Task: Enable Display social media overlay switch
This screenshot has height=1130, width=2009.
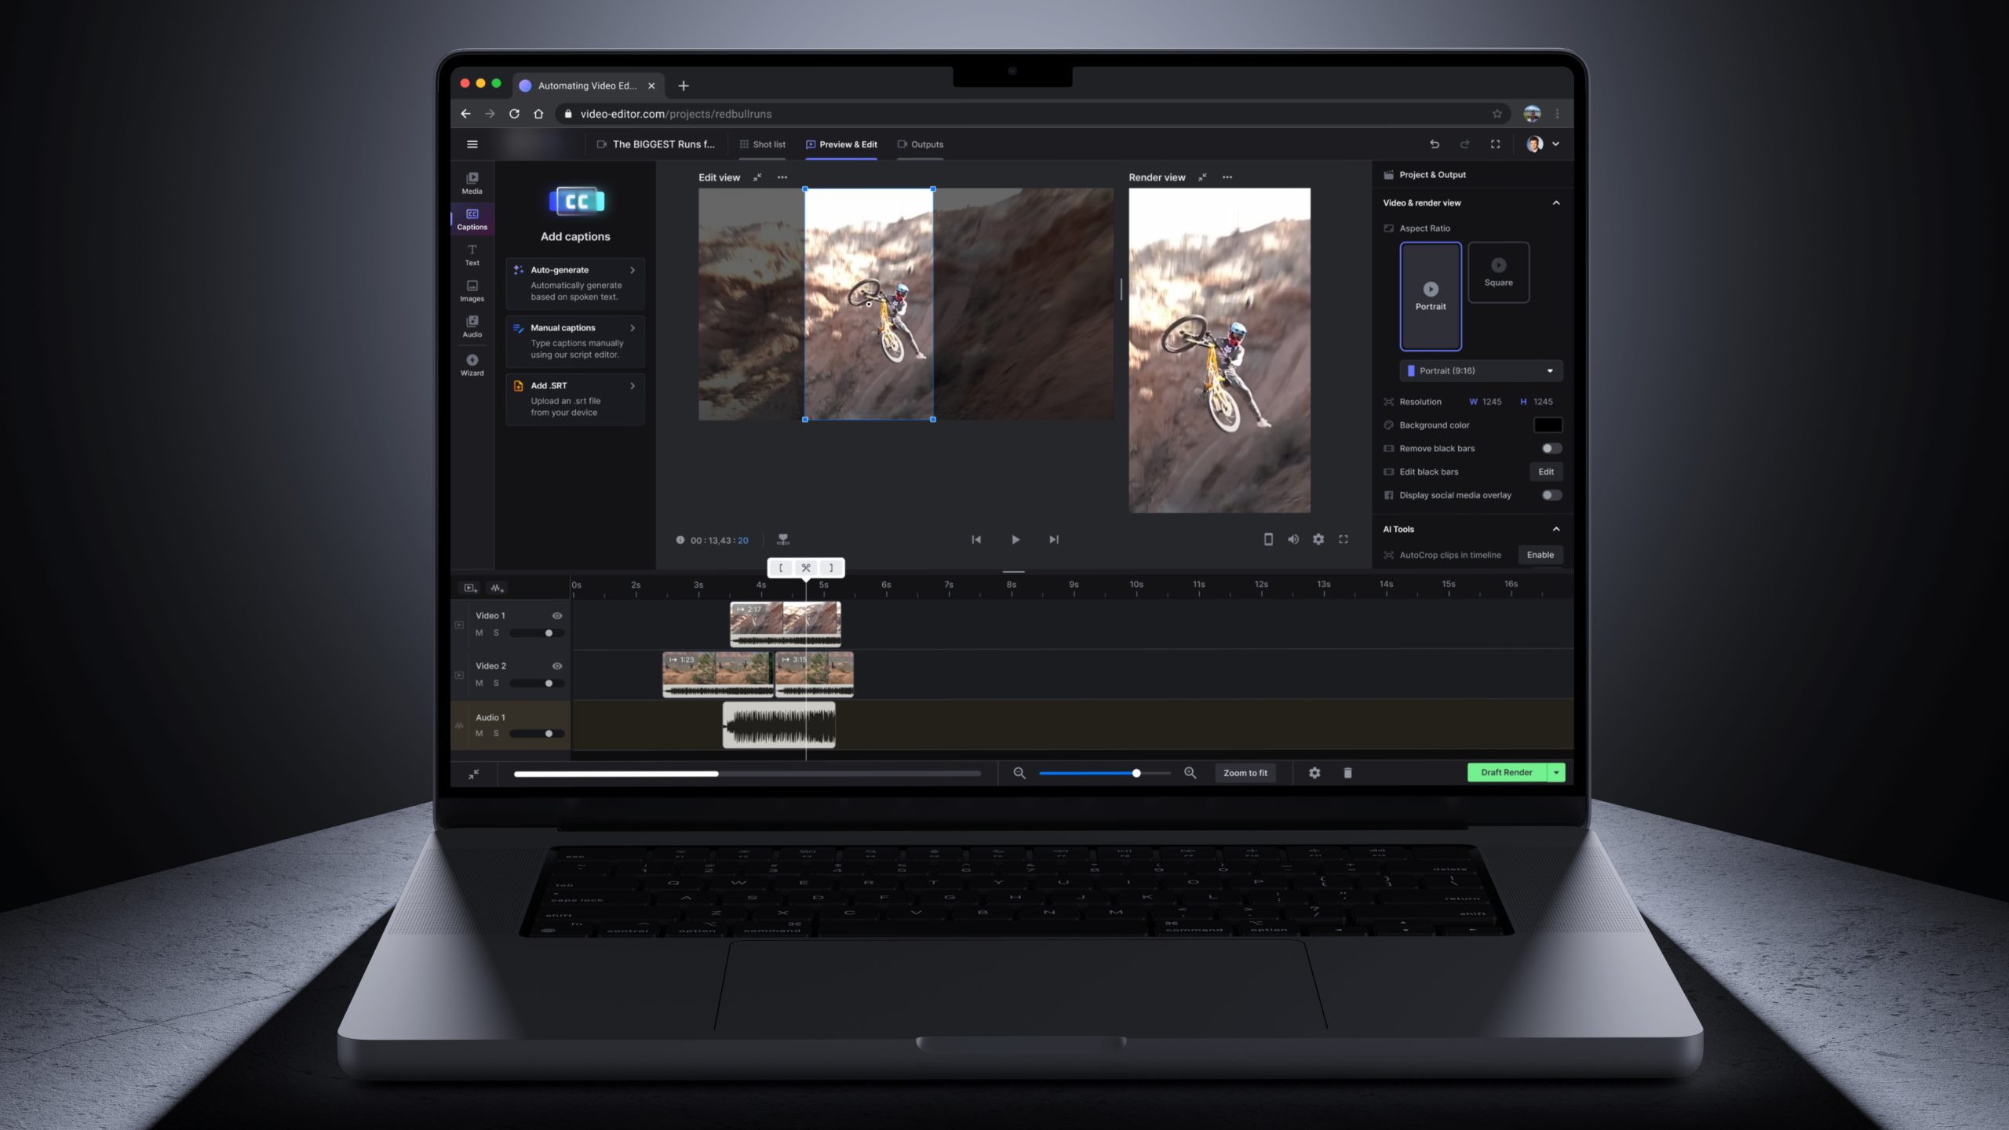Action: point(1551,495)
